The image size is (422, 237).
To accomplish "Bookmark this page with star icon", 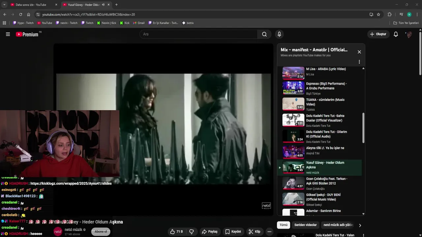I will 378,14.
